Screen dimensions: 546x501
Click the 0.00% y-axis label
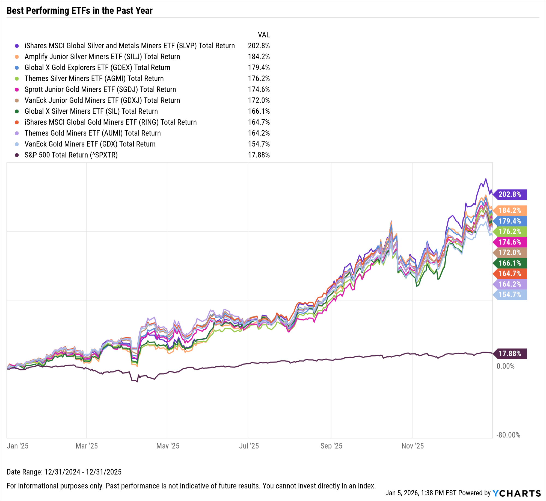(x=505, y=366)
